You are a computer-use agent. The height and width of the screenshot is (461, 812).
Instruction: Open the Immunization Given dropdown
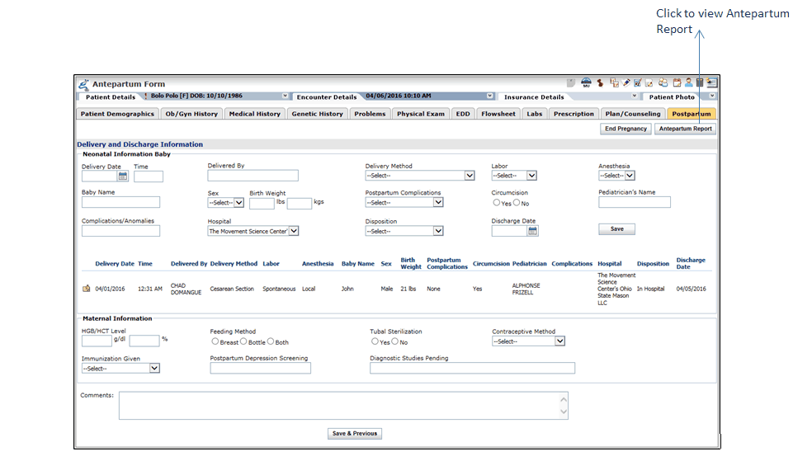[154, 369]
